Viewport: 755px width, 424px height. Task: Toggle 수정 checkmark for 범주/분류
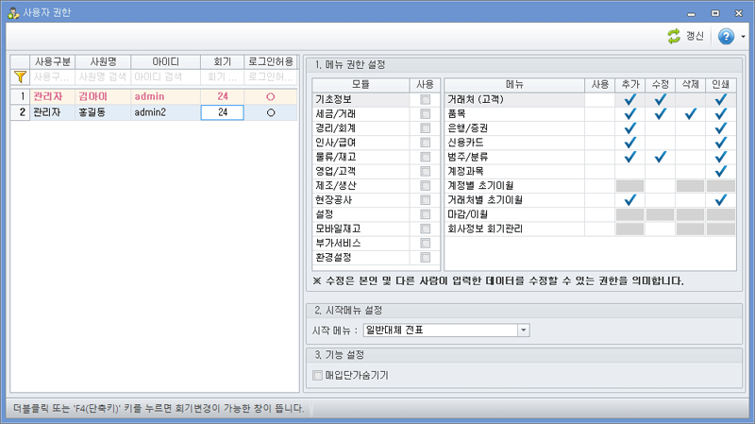tap(660, 157)
